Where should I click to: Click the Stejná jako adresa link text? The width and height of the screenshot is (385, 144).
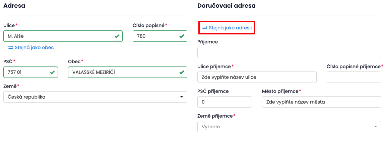(x=231, y=28)
